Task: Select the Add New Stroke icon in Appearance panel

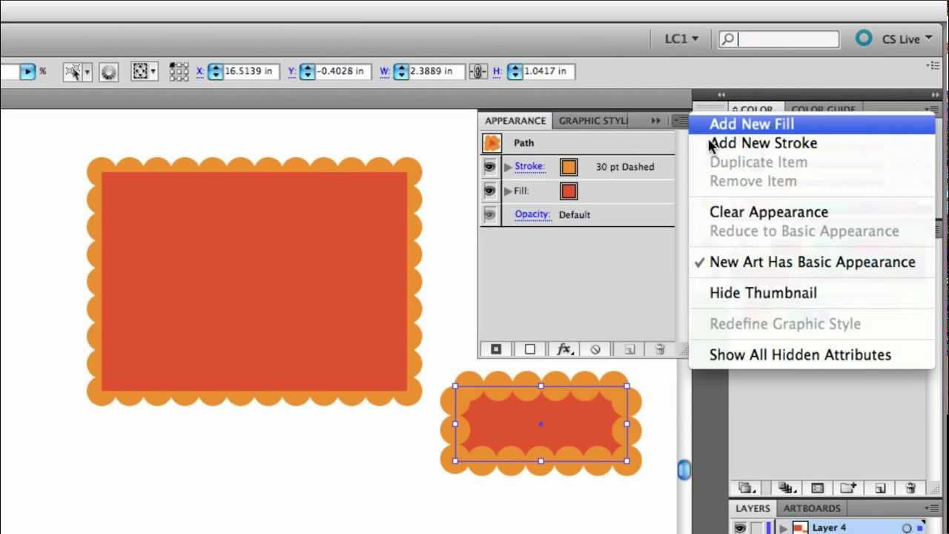Action: 496,349
